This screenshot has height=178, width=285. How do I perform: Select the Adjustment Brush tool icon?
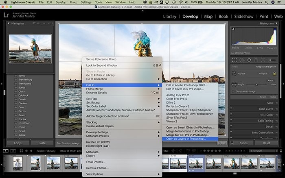(272, 60)
